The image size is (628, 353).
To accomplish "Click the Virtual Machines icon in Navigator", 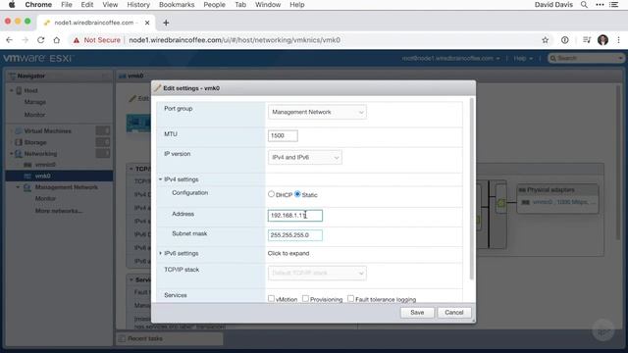I will click(x=19, y=130).
